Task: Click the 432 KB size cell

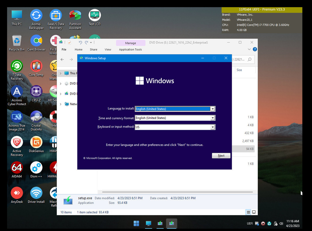Action: (249, 133)
